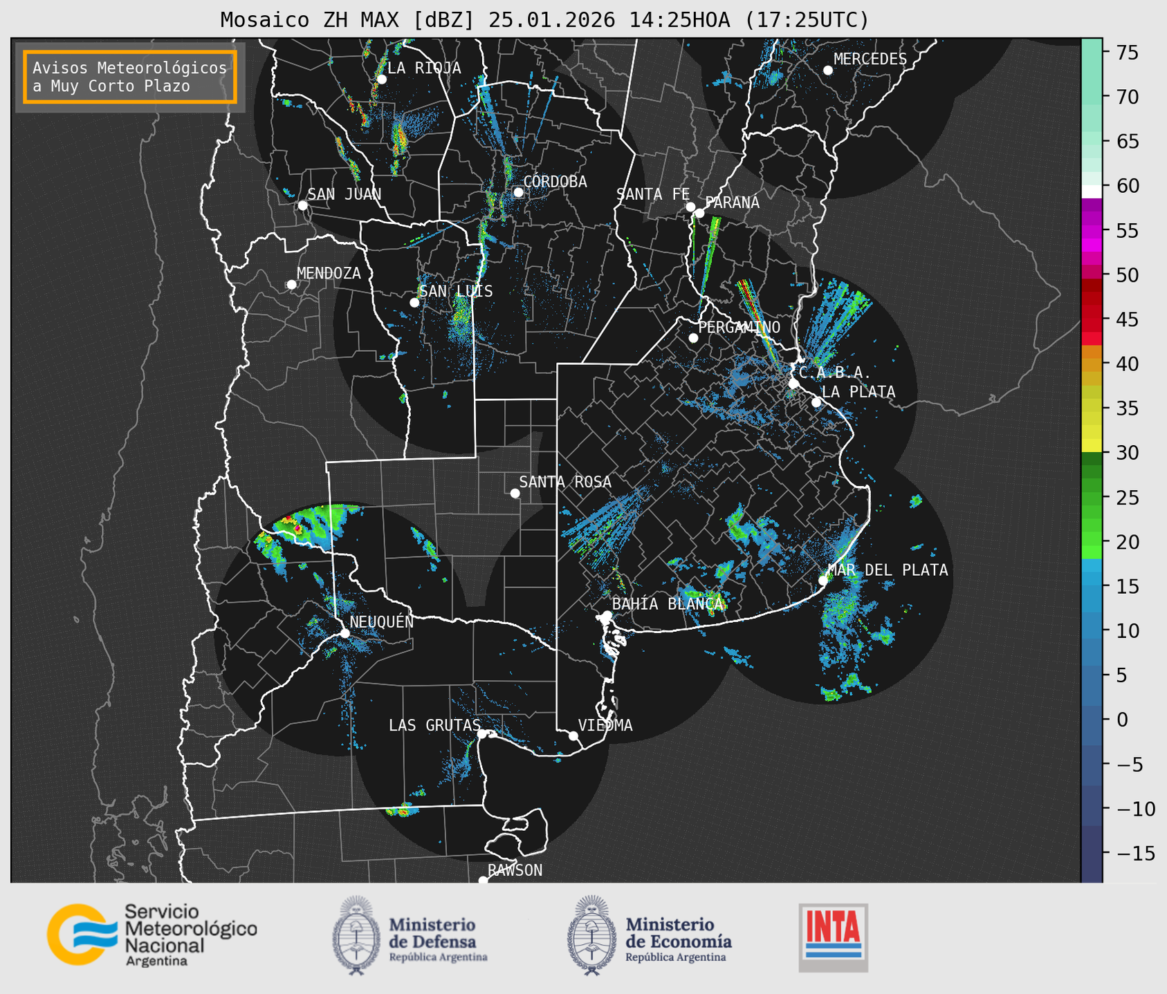This screenshot has height=994, width=1167.
Task: Click the SAN LUIS city marker dot
Action: click(x=414, y=303)
